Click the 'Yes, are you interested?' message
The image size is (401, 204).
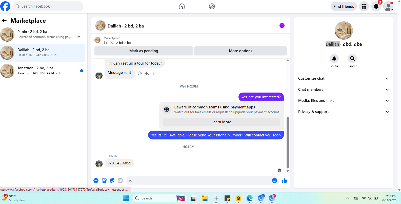[x=261, y=97]
